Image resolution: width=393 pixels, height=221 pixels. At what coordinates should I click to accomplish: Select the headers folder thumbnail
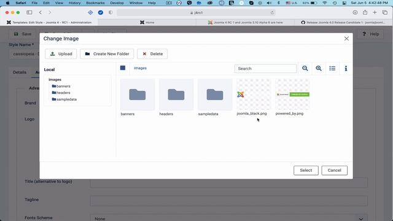176,95
